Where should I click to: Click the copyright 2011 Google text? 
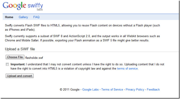pos(70,90)
